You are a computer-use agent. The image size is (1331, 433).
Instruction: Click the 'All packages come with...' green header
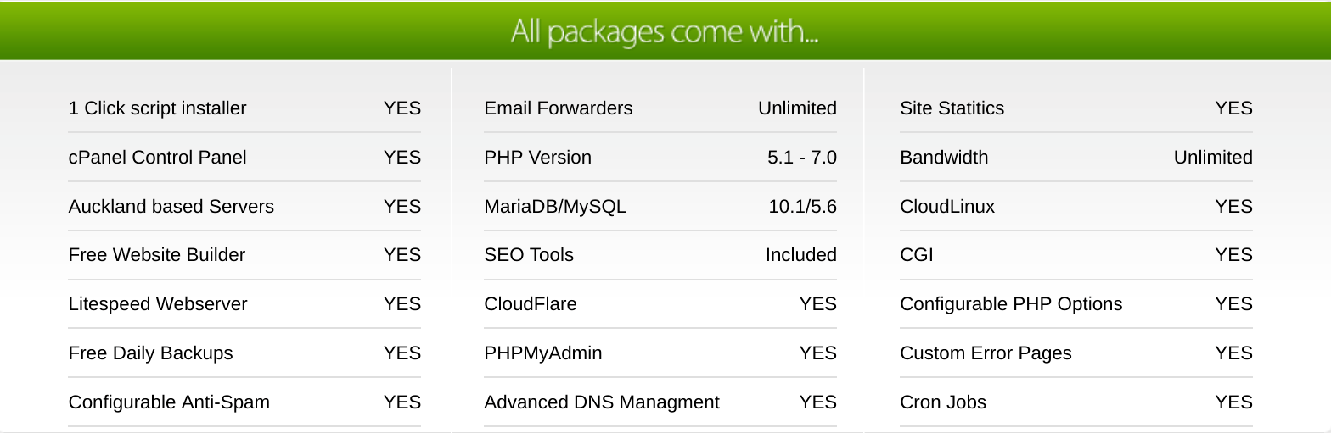[665, 31]
